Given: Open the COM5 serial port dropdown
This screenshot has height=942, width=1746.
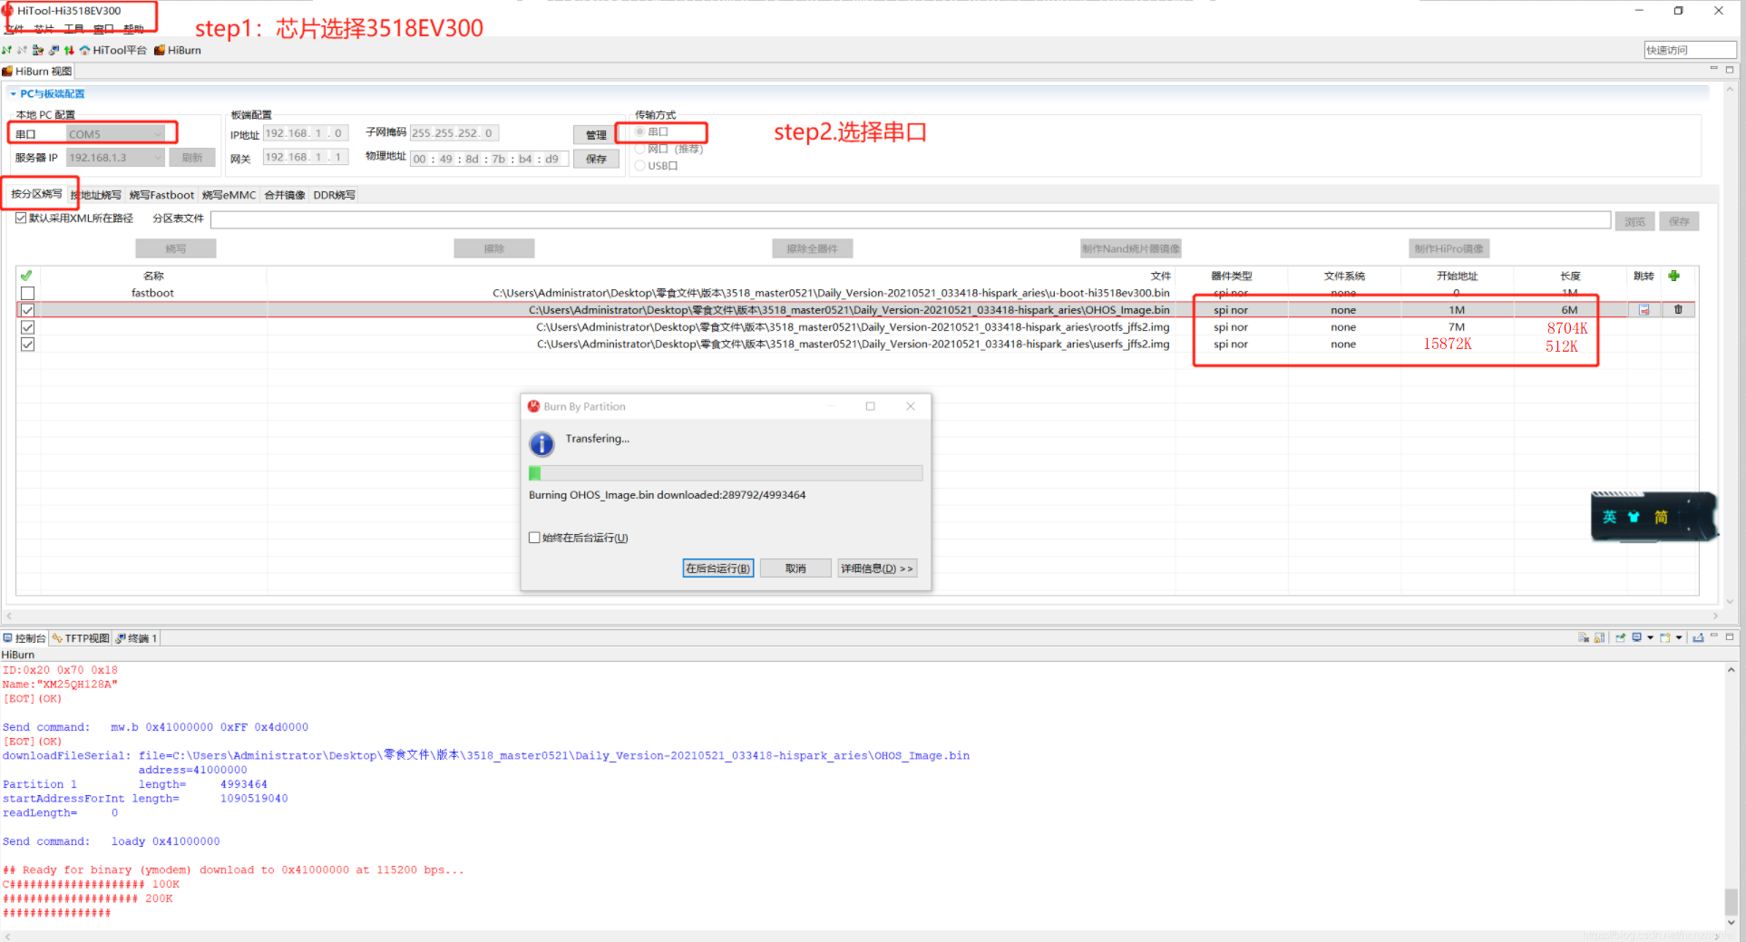Looking at the screenshot, I should click(x=158, y=133).
